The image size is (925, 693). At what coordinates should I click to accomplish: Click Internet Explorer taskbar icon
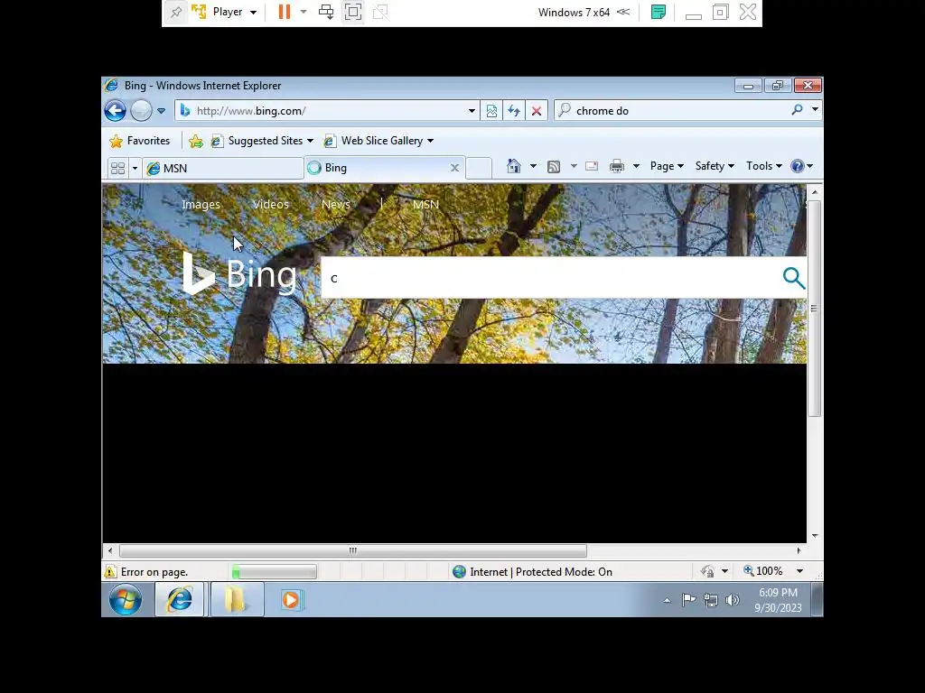coord(180,600)
